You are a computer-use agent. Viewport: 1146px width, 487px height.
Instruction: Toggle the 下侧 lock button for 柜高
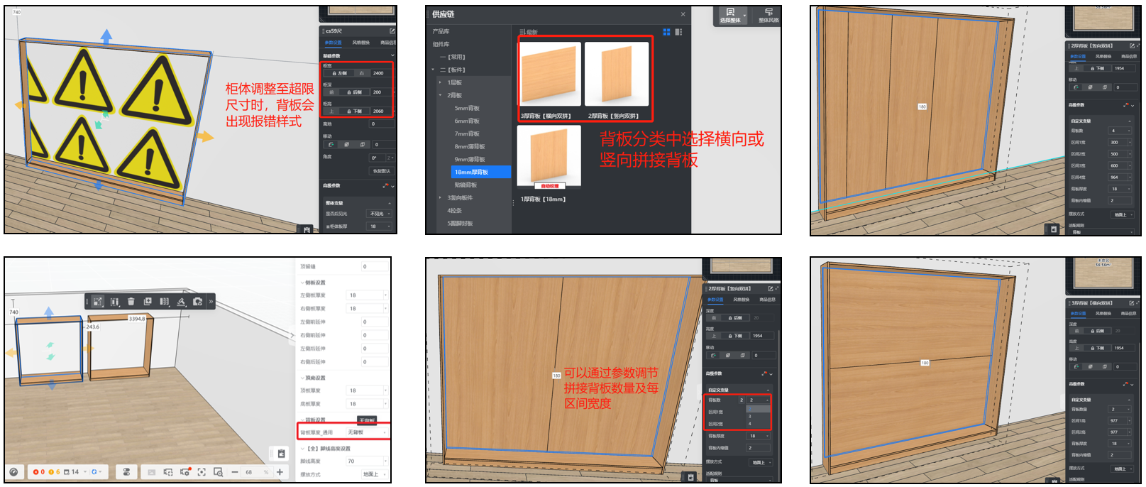click(x=355, y=111)
